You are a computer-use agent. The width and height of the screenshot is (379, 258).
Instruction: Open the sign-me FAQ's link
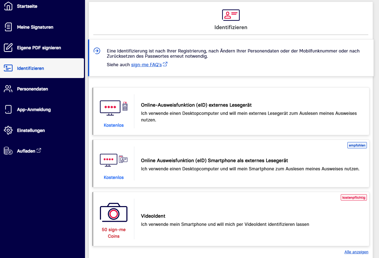click(146, 65)
